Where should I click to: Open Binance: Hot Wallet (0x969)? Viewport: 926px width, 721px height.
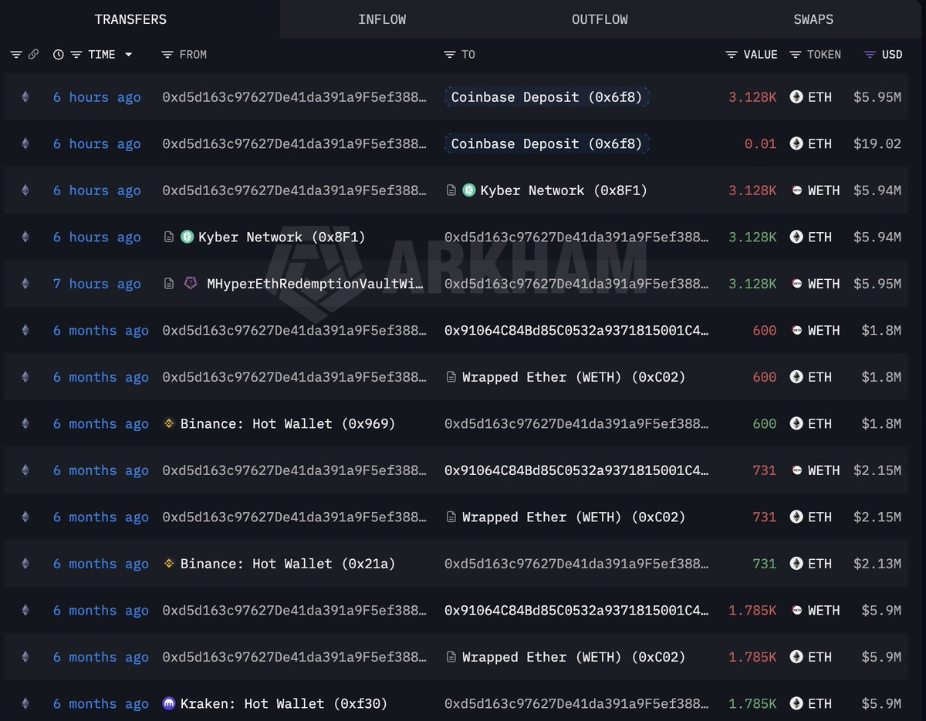288,423
